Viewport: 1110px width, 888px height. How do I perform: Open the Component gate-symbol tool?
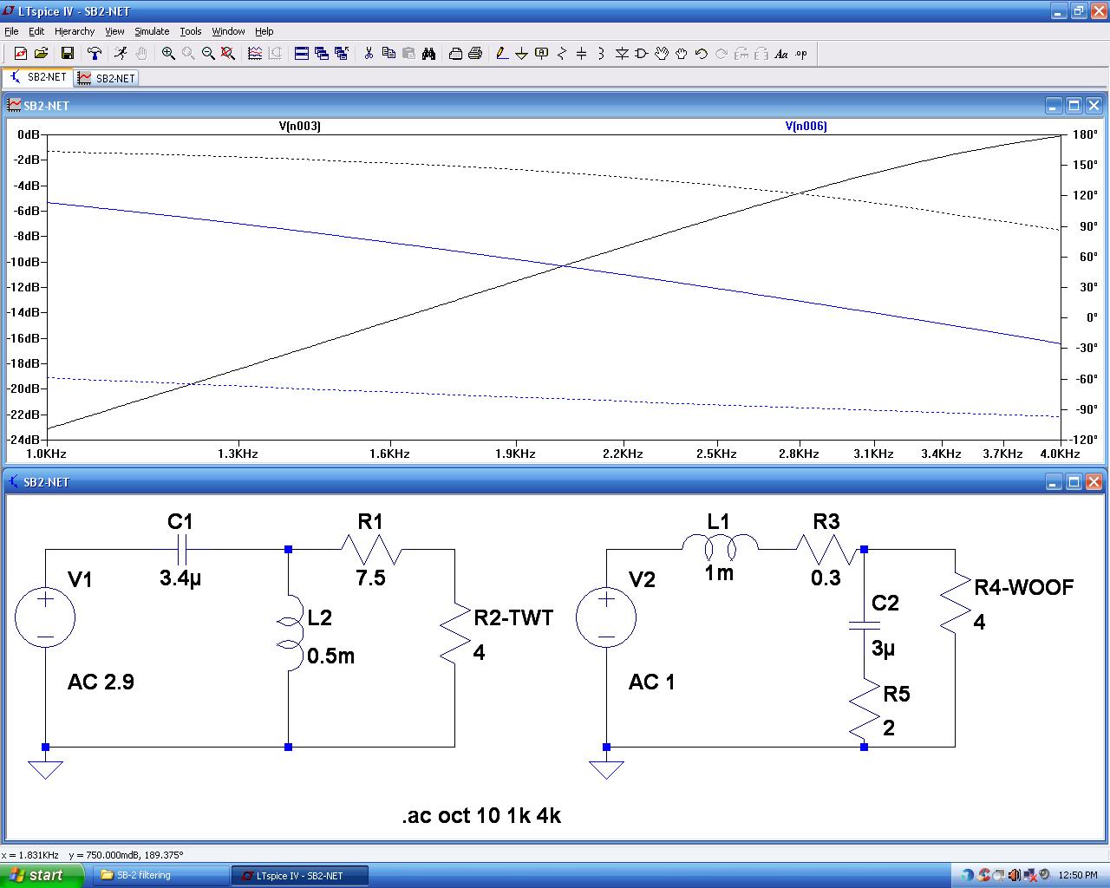(642, 54)
